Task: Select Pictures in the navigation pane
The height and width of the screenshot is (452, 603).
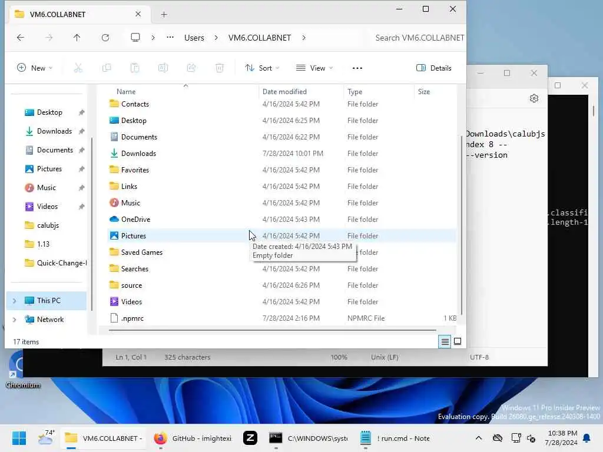Action: click(49, 169)
